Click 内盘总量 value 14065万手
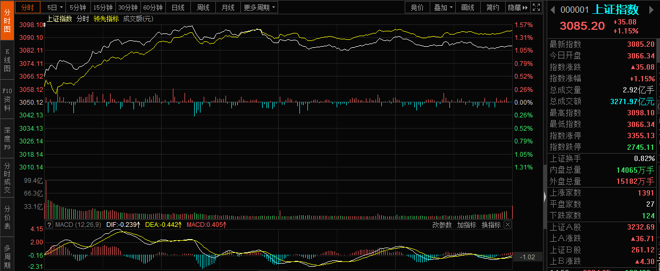 coord(636,170)
